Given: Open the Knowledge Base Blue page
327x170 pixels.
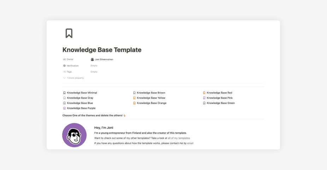Looking at the screenshot, I should pos(80,103).
